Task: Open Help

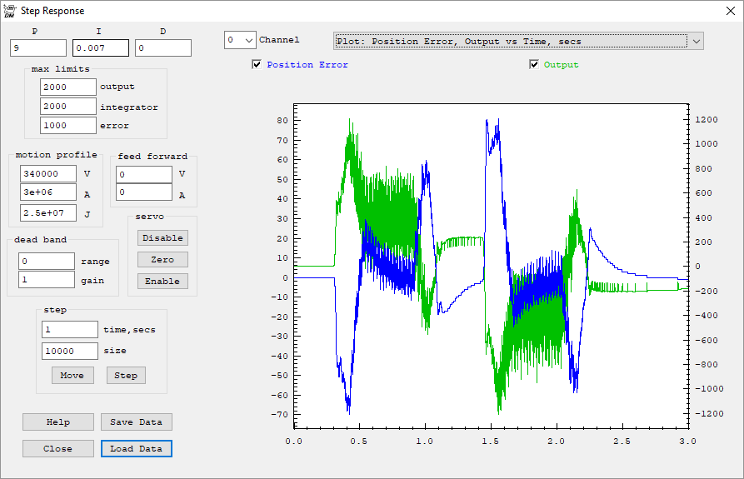Action: pos(58,422)
